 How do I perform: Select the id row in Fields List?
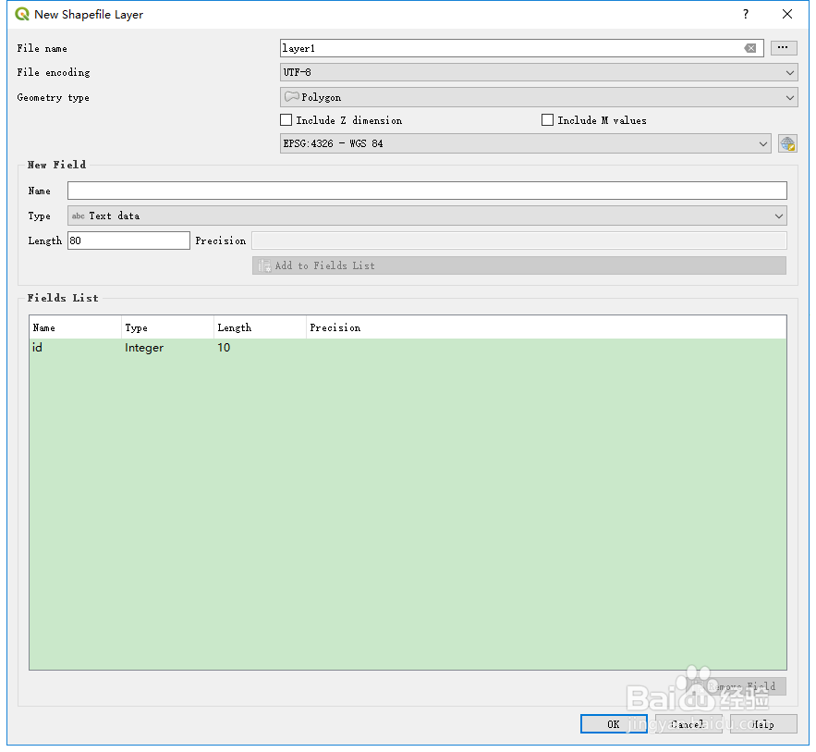408,348
